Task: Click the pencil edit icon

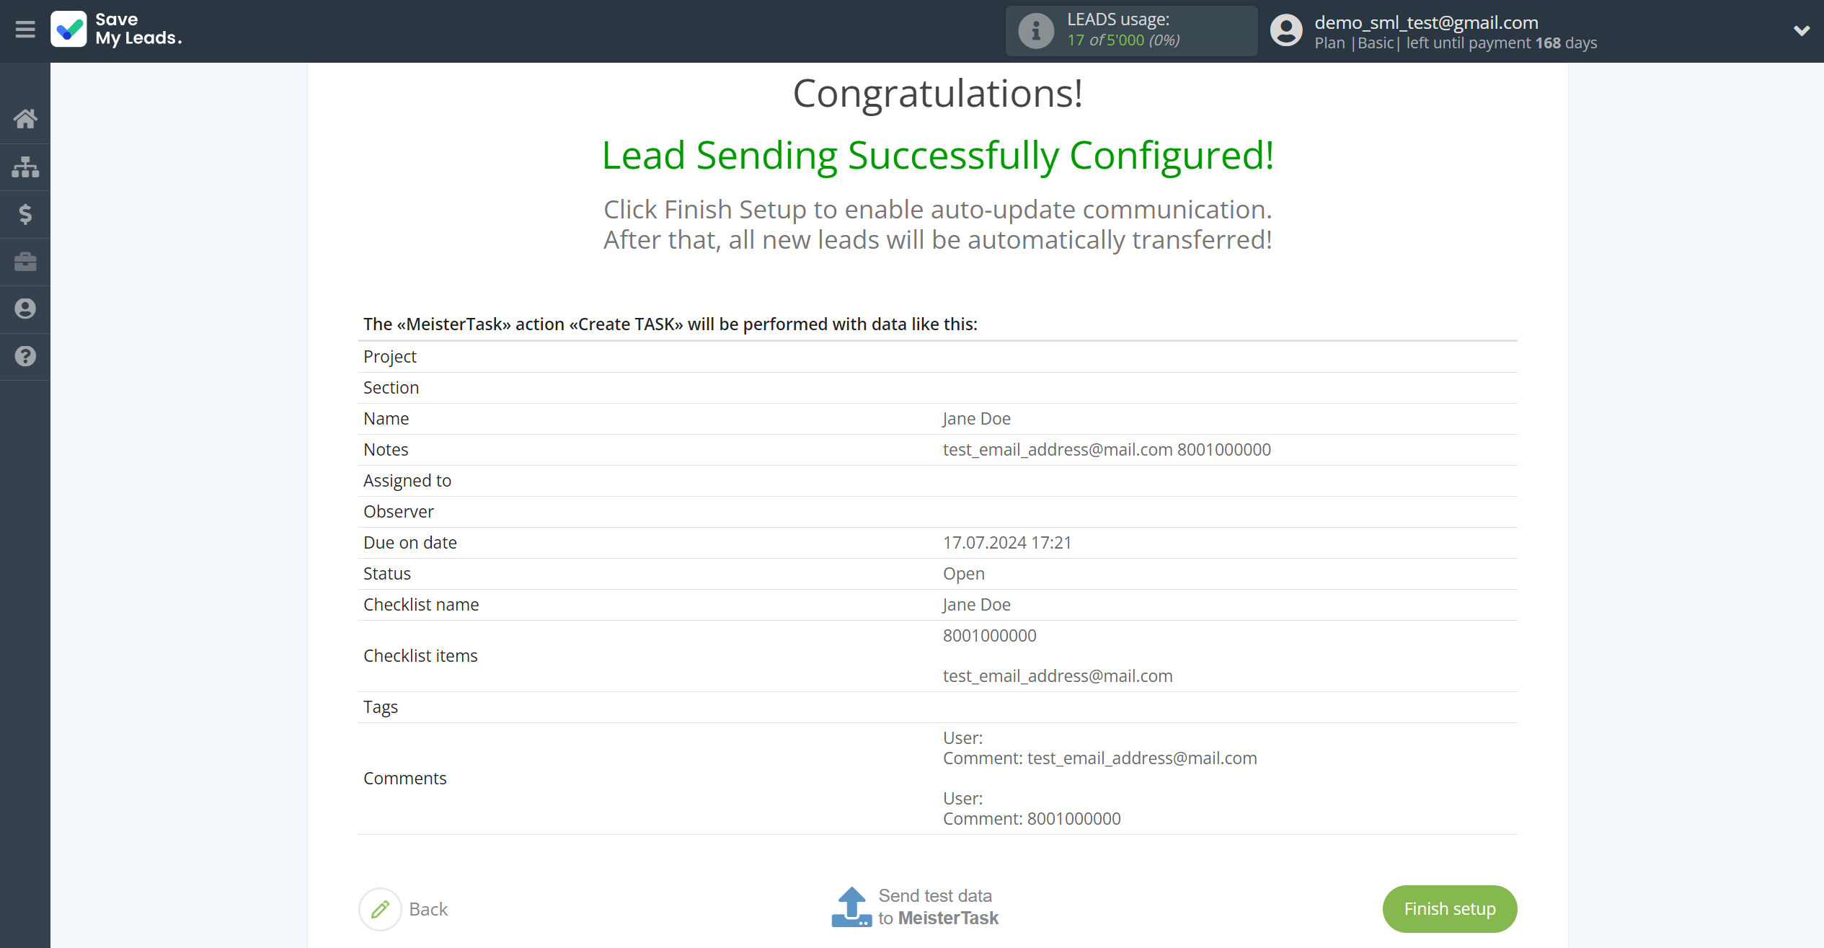Action: coord(380,909)
